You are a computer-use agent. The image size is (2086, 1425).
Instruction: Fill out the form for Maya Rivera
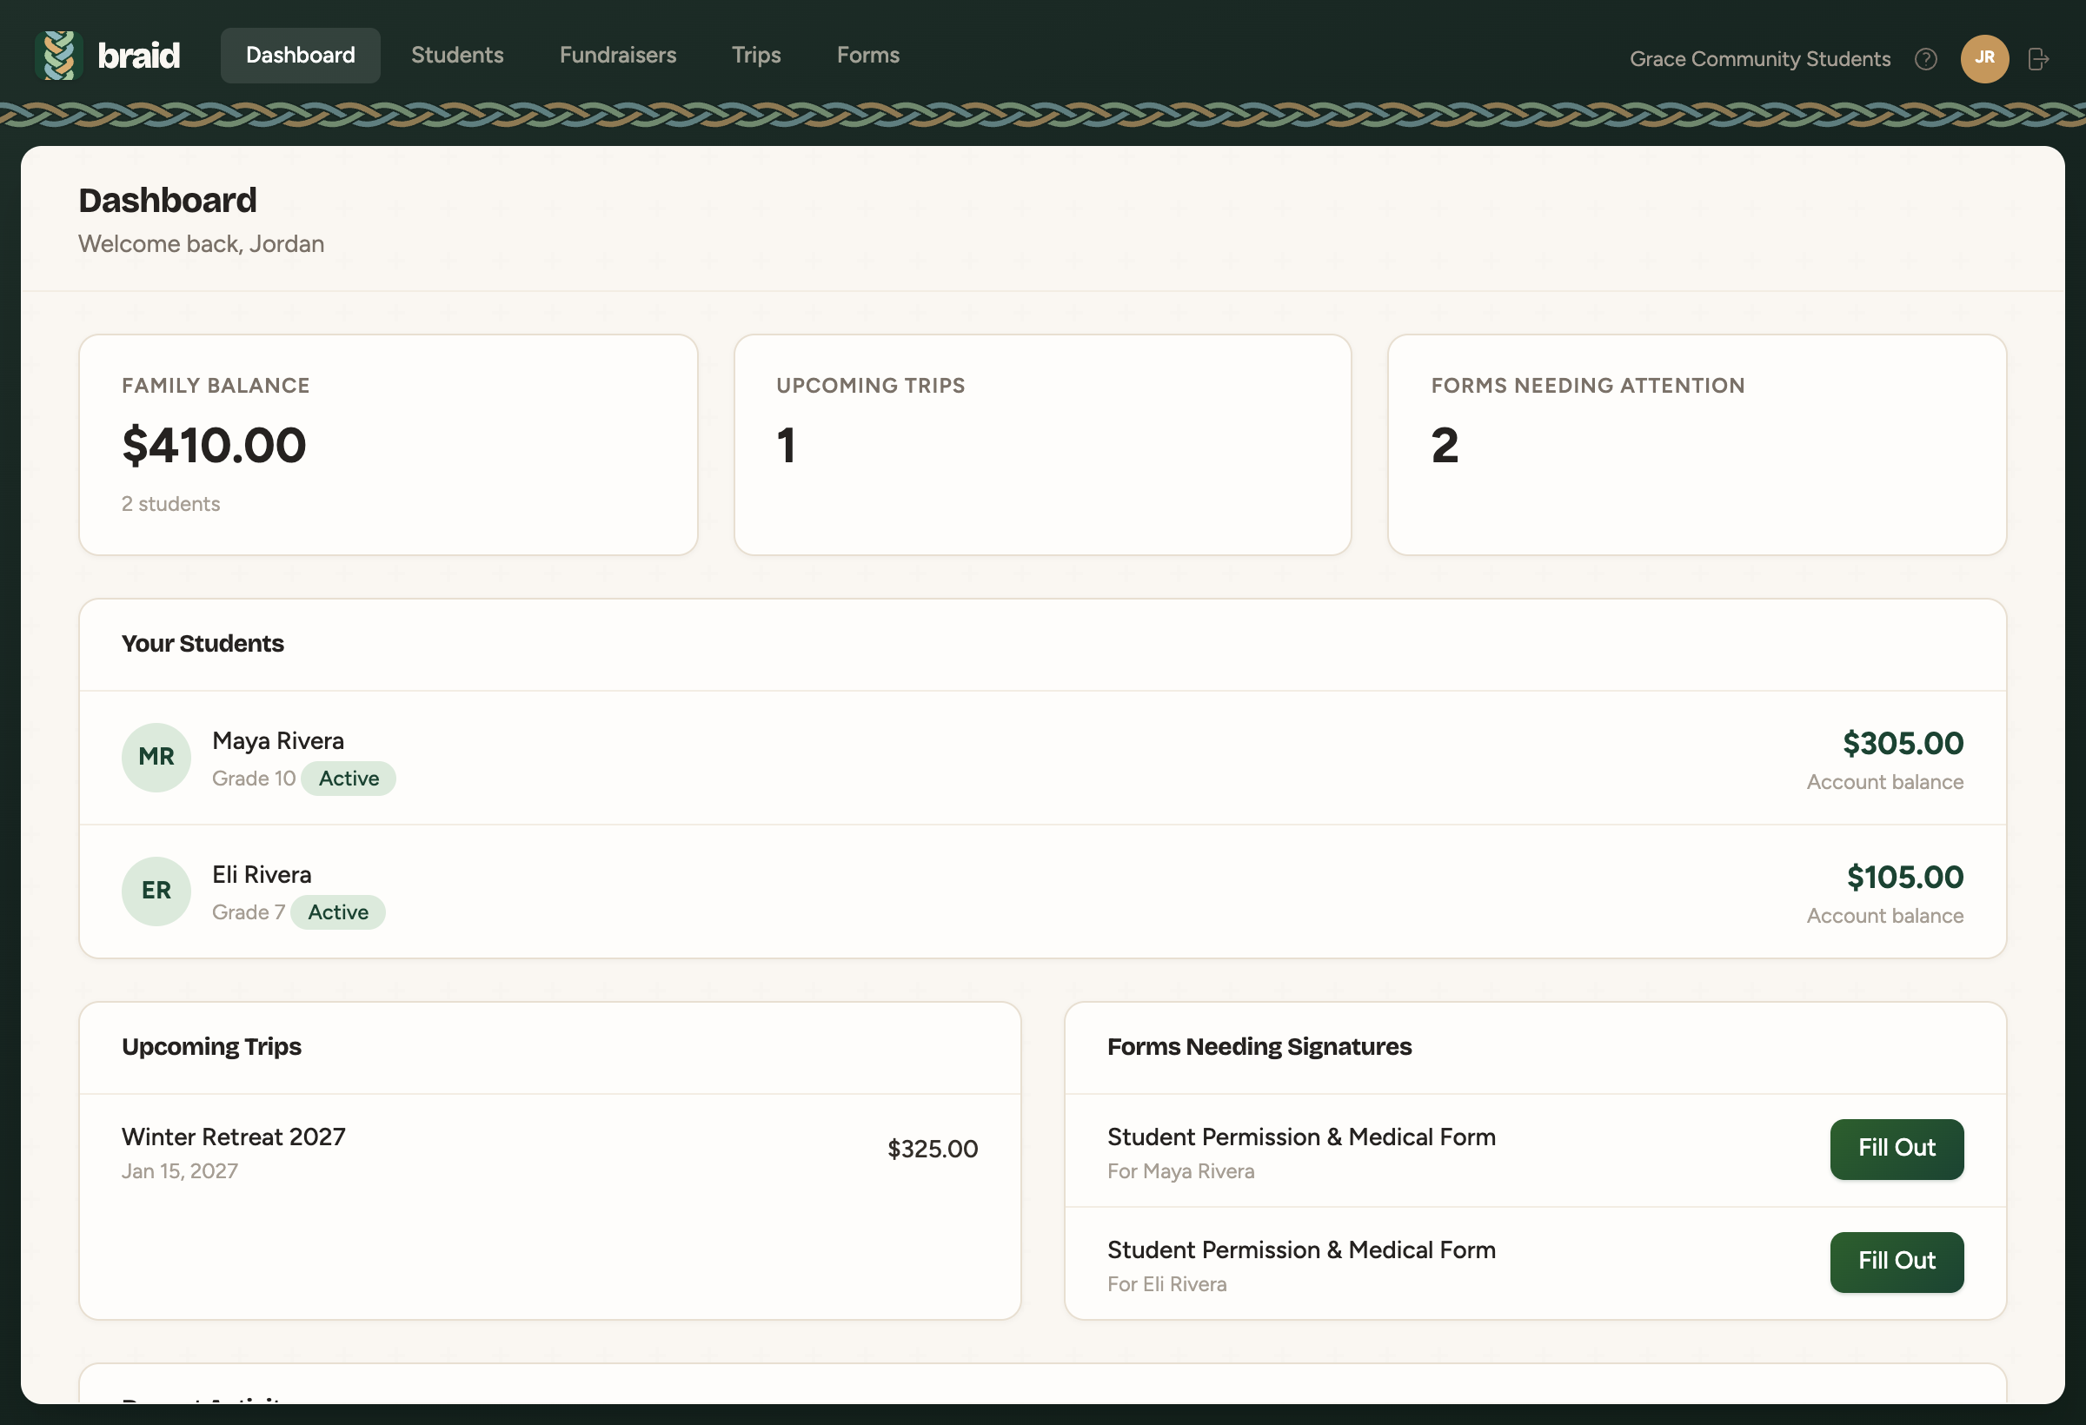coord(1897,1149)
